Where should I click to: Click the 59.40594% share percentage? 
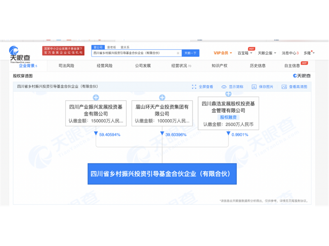pyautogui.click(x=110, y=135)
